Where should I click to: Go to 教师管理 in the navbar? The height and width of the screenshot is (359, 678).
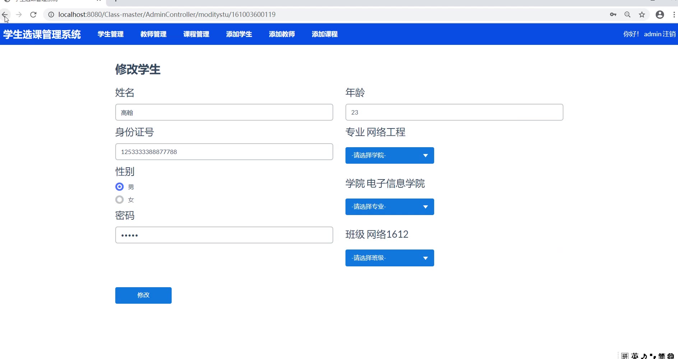153,34
